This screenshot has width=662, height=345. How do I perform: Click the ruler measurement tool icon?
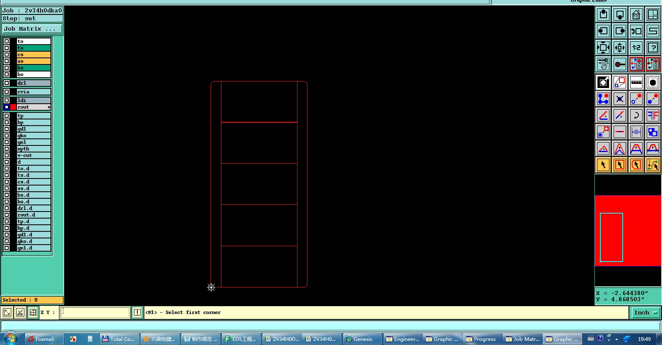pyautogui.click(x=636, y=82)
